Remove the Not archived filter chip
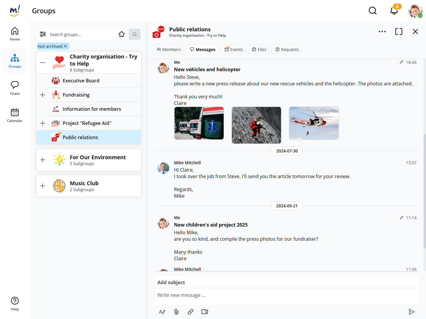 click(x=66, y=46)
